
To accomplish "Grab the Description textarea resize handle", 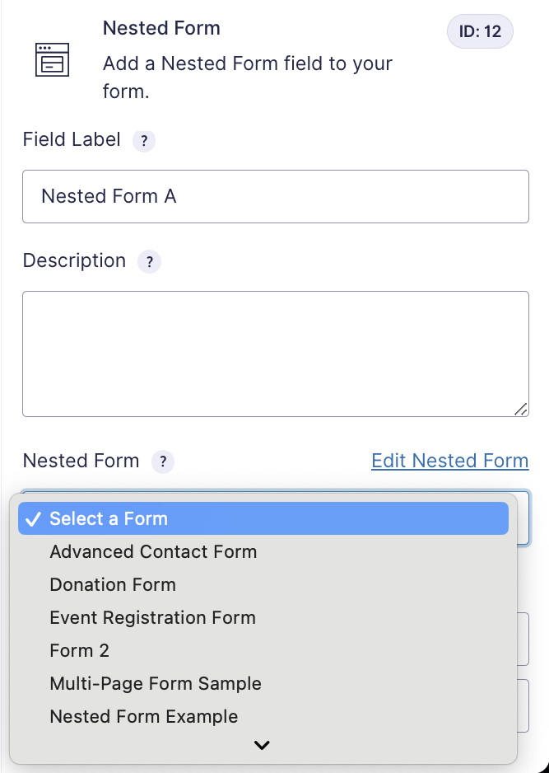I will [x=521, y=410].
